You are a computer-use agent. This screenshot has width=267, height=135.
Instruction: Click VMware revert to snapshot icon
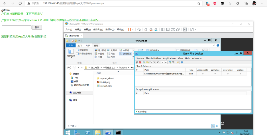click(x=151, y=29)
